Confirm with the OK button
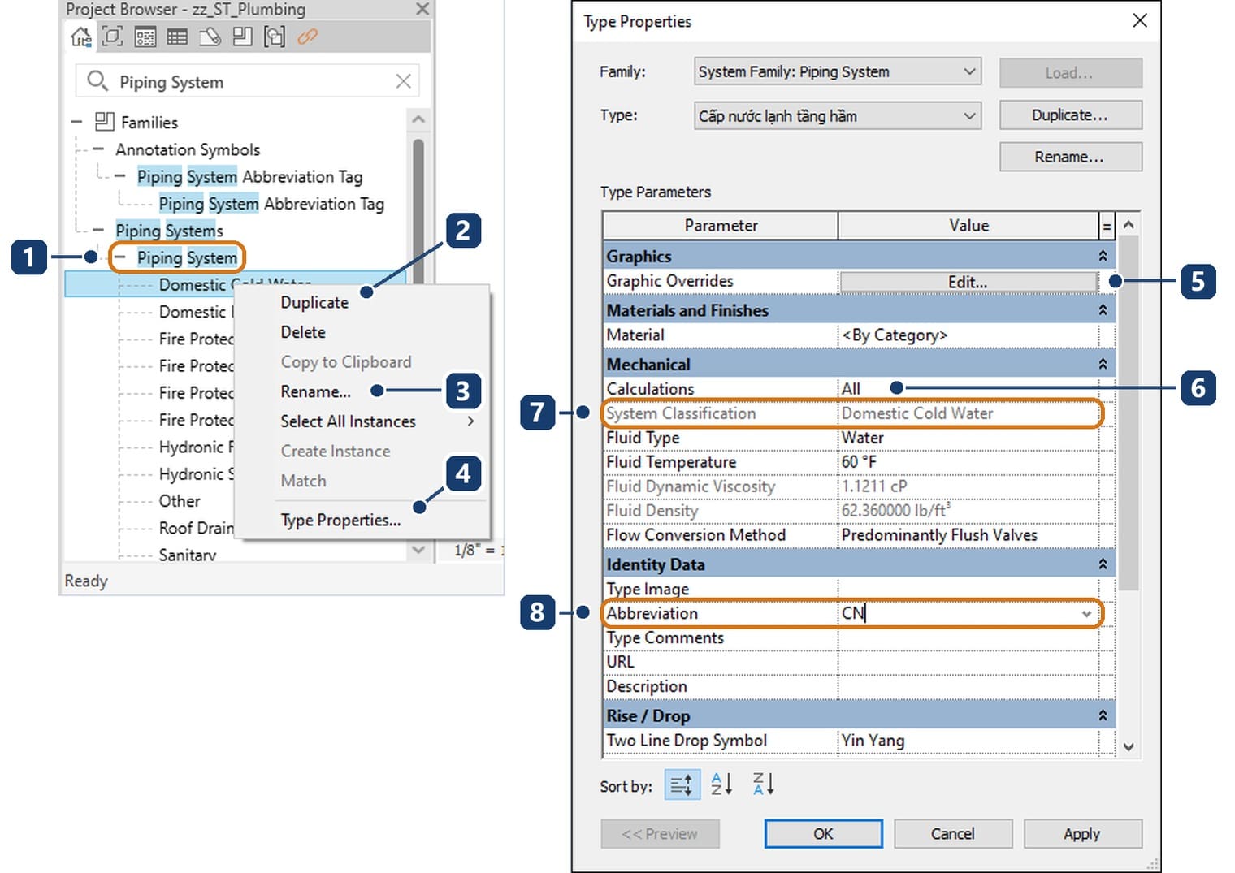Viewport: 1235px width, 873px height. (x=823, y=834)
